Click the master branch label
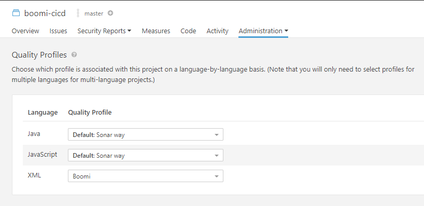Viewport: 424px width, 206px height. tap(94, 13)
